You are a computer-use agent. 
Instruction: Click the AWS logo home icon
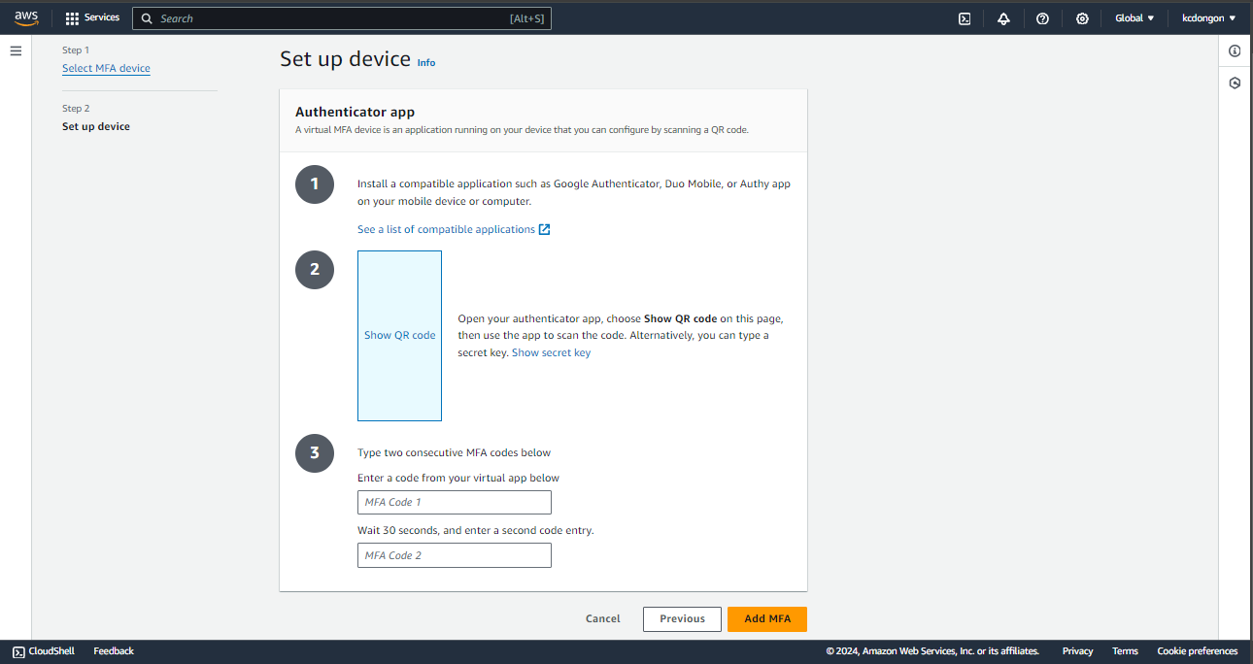point(26,17)
